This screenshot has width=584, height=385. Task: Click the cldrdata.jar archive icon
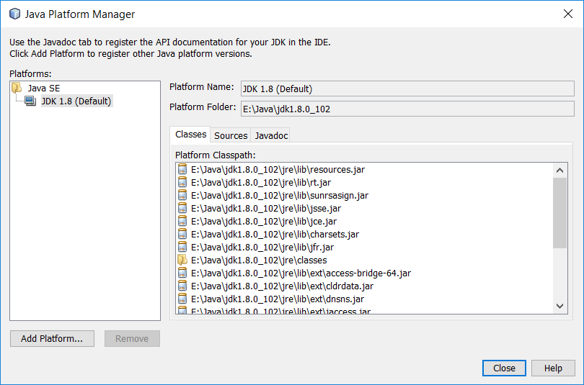(182, 286)
